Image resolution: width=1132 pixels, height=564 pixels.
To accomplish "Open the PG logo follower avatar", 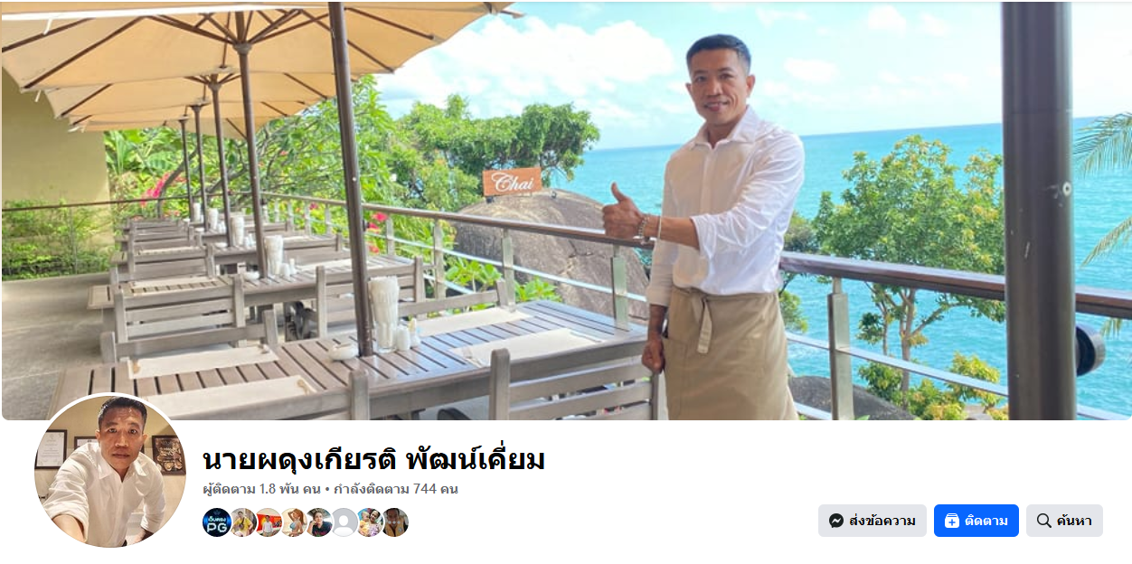I will pyautogui.click(x=217, y=522).
